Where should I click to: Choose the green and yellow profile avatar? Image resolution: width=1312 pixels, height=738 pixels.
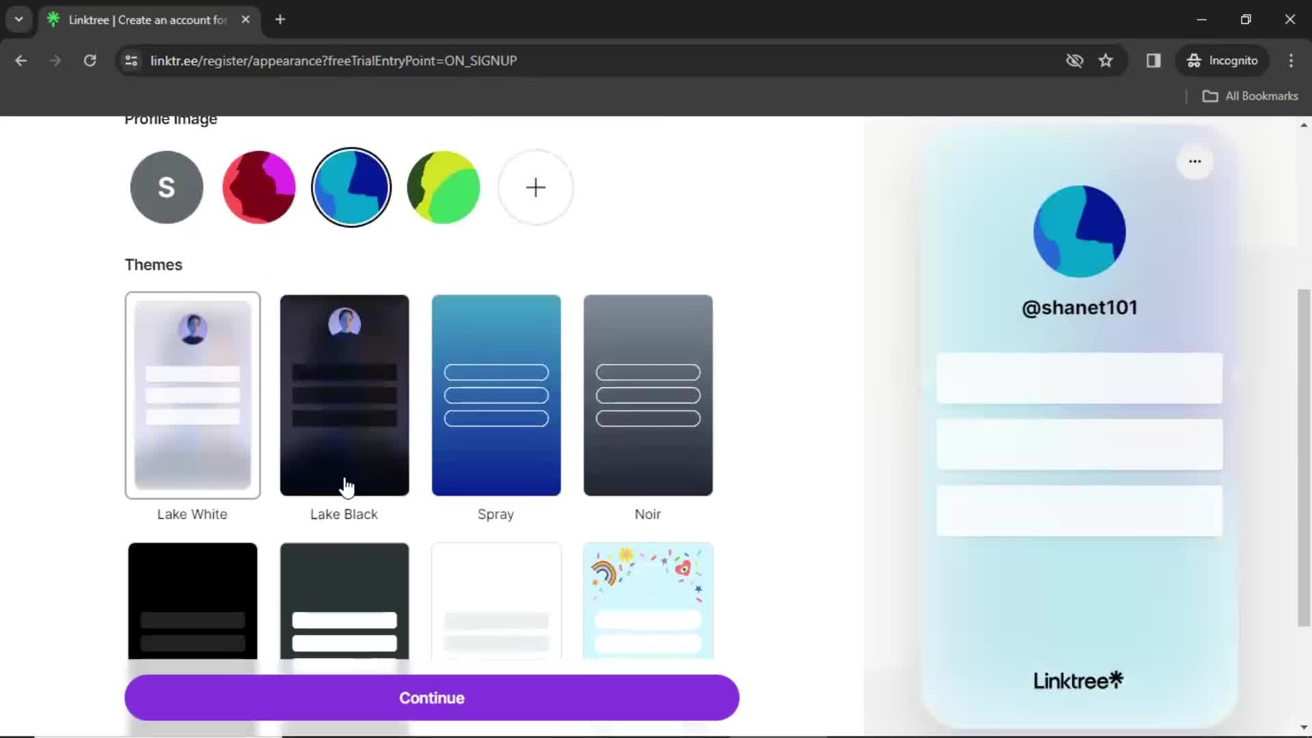click(x=443, y=187)
